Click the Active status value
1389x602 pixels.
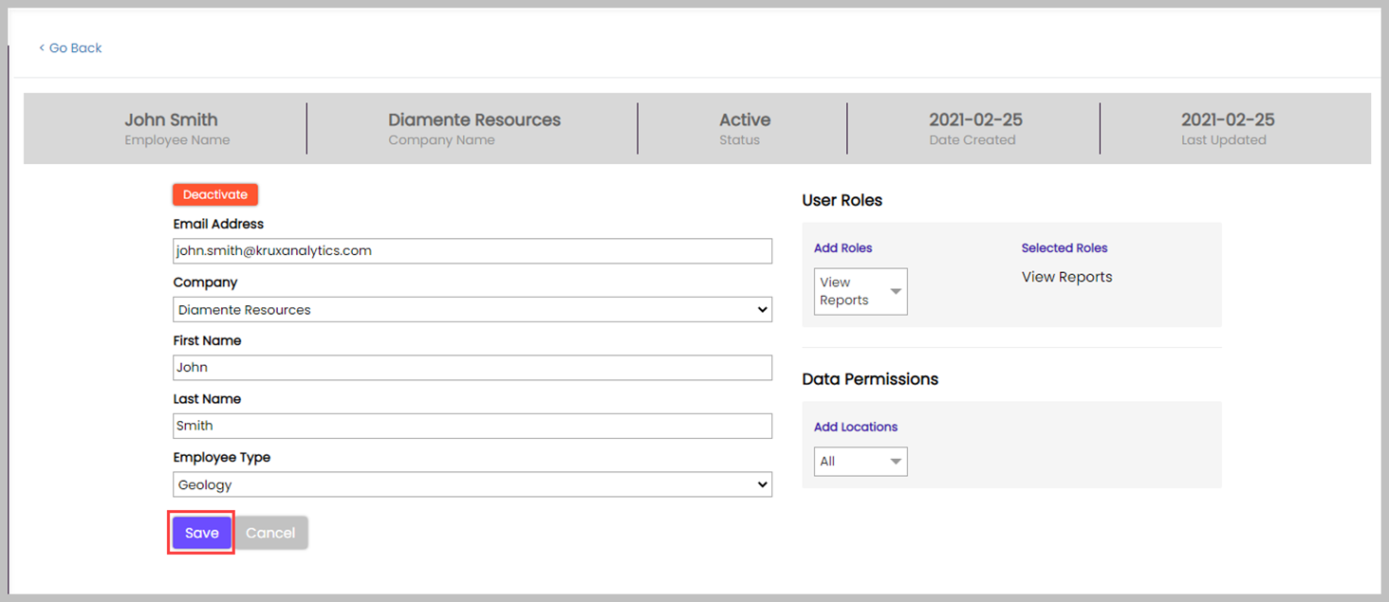[745, 120]
